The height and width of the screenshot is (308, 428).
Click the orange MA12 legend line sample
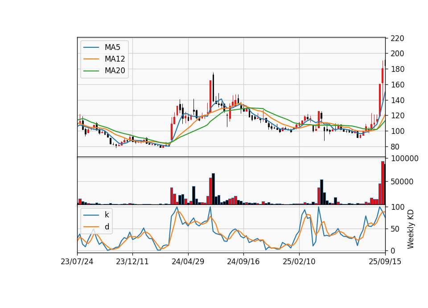pos(91,59)
